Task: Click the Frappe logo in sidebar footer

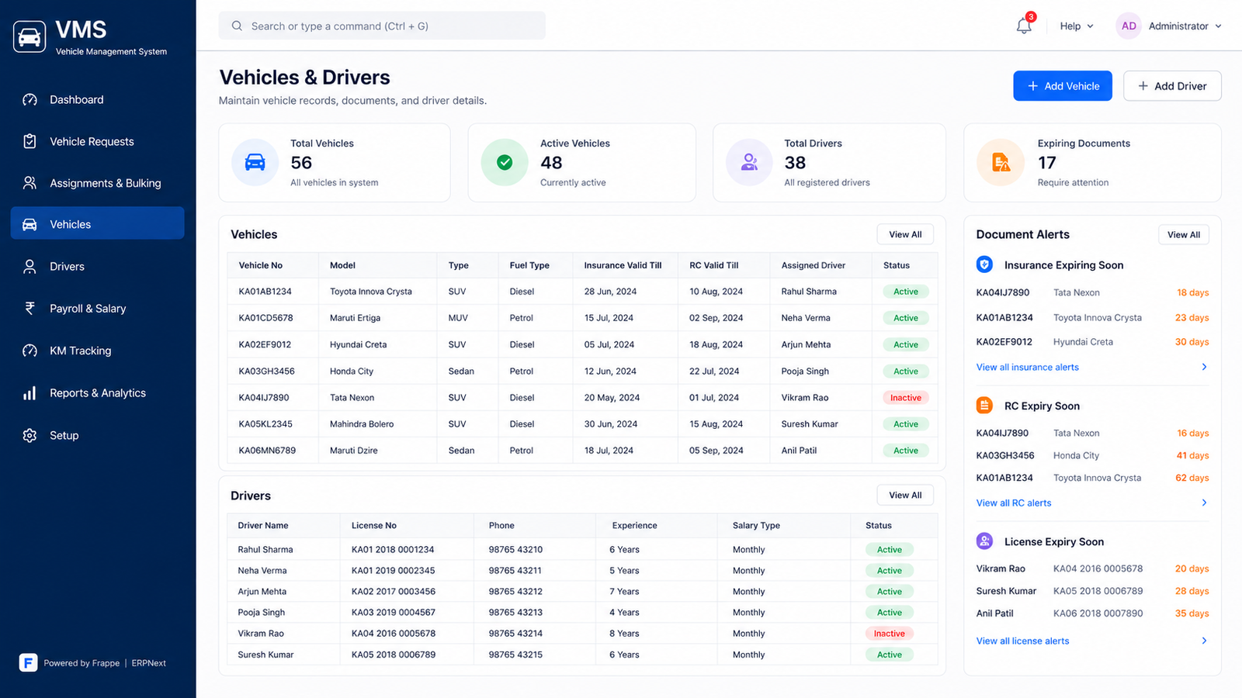Action: click(28, 662)
